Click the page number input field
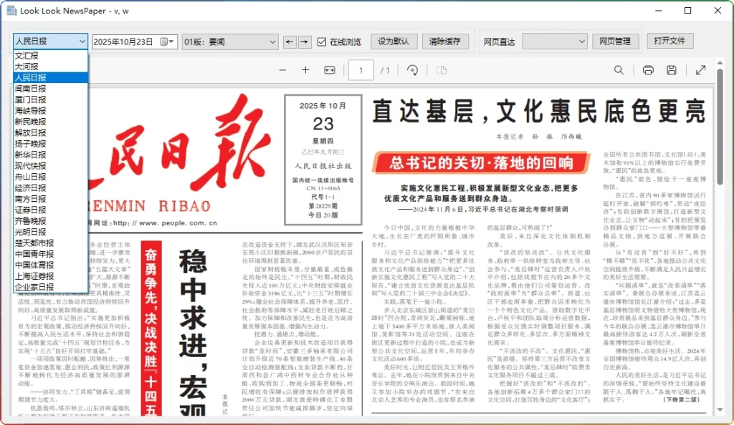Viewport: 734px width, 425px height. [x=361, y=70]
